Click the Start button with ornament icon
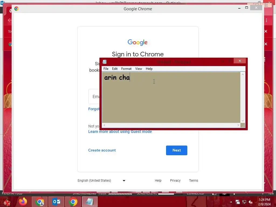This screenshot has width=276, height=207. [x=7, y=202]
